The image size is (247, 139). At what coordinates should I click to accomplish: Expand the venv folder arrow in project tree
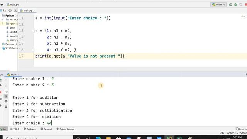coord(3,24)
